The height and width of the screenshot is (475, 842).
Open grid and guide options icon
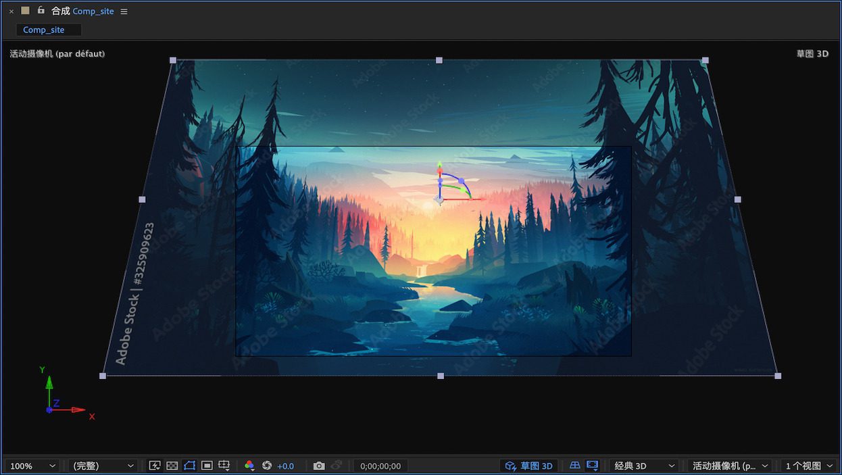point(224,466)
